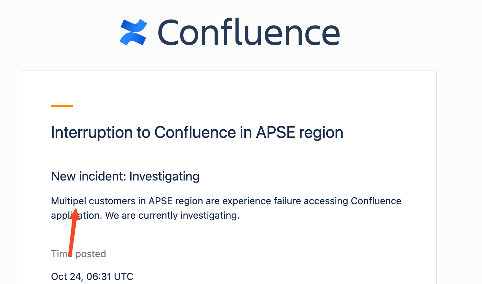Click the orange status bar accent
This screenshot has width=482, height=284.
tap(62, 106)
